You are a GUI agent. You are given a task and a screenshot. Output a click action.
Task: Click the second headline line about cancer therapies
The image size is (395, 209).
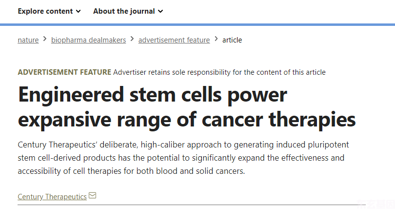pos(187,120)
